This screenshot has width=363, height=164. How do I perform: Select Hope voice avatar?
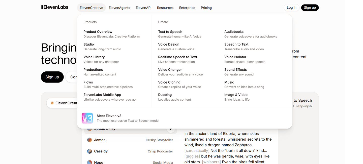point(89,162)
